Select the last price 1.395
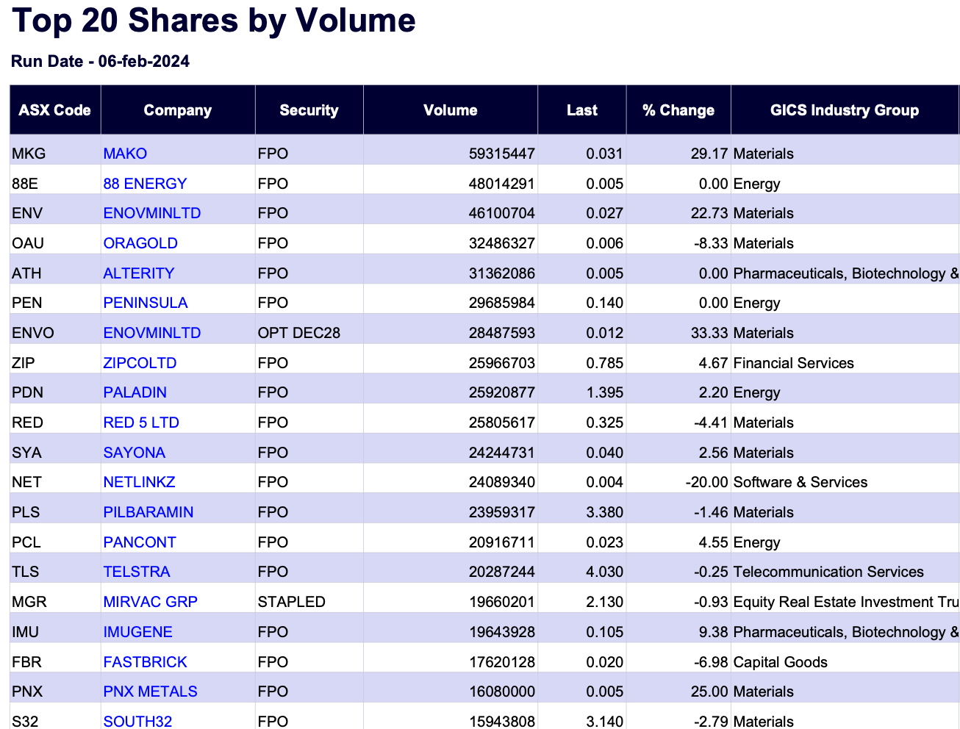The width and height of the screenshot is (960, 729). click(x=605, y=392)
